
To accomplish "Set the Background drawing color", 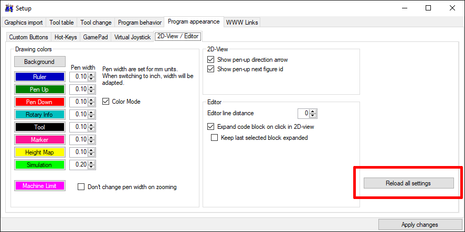I will tap(39, 62).
